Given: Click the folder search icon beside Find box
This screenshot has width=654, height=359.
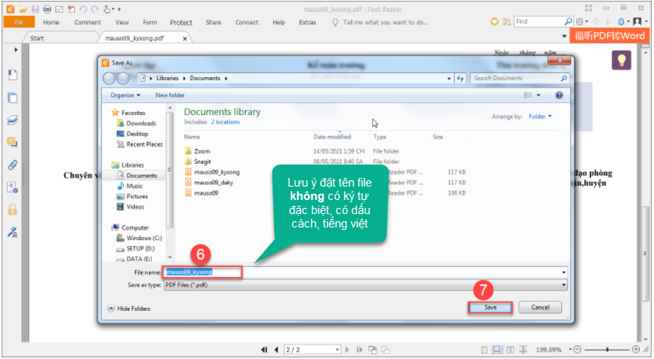Looking at the screenshot, I should click(507, 22).
